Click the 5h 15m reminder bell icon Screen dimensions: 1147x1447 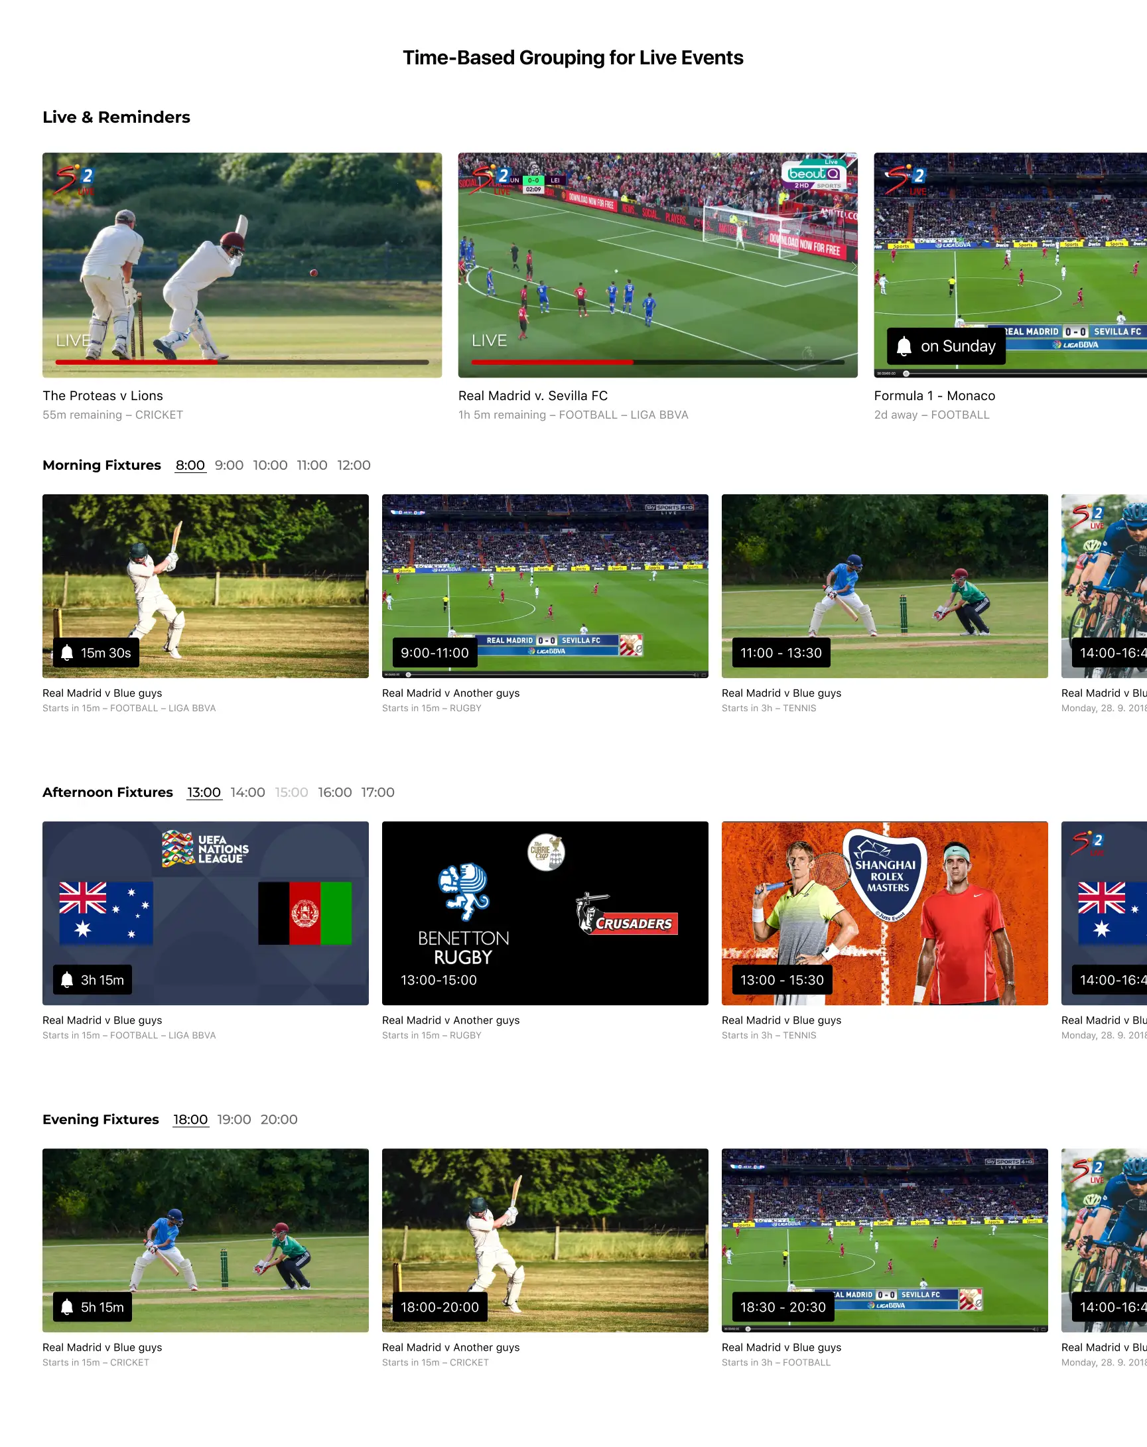[67, 1307]
